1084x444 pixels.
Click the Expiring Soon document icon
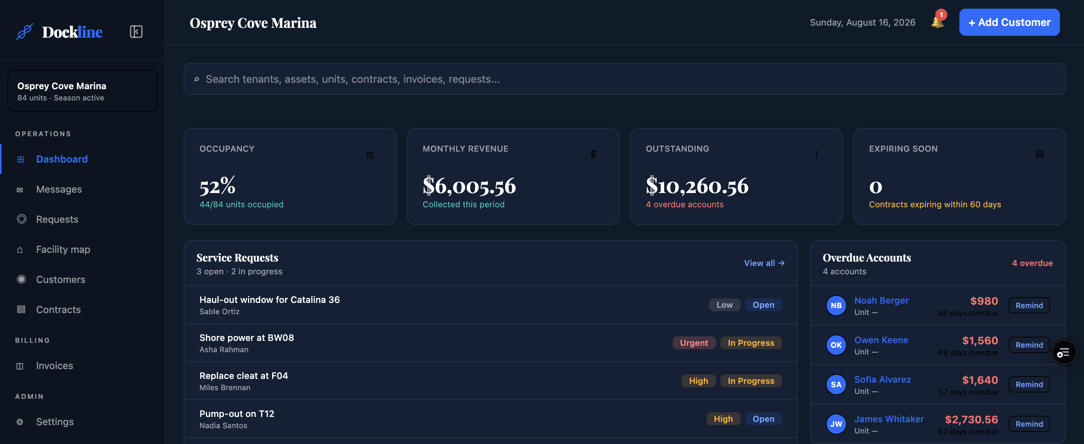tap(1039, 154)
